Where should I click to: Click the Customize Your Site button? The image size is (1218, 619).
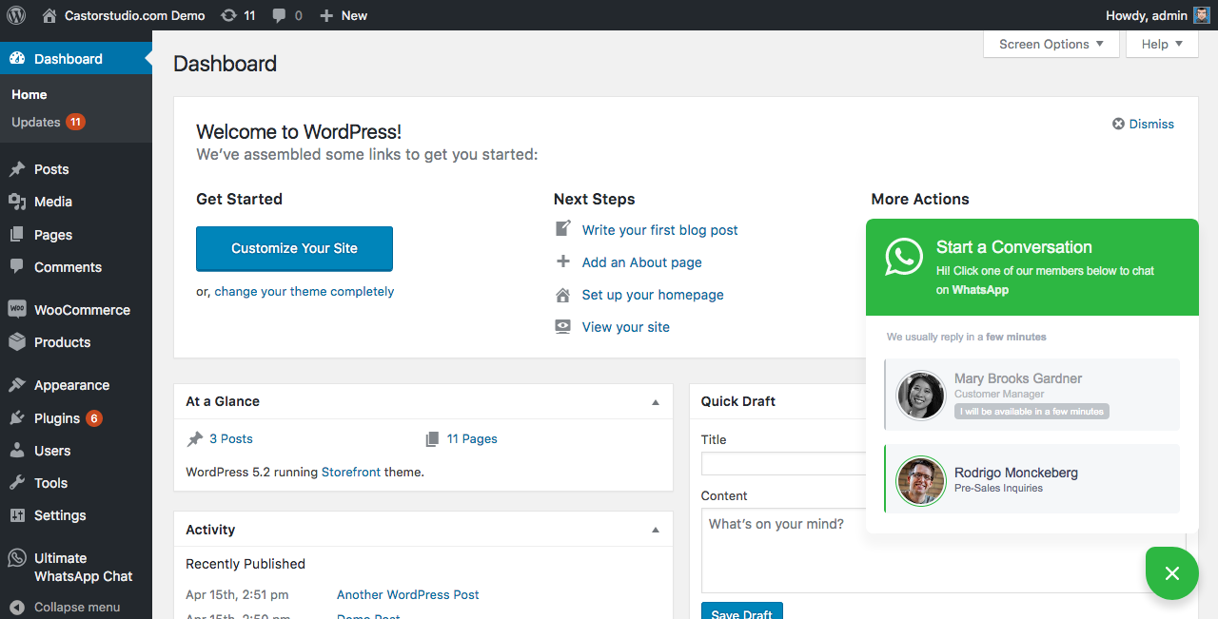(294, 248)
